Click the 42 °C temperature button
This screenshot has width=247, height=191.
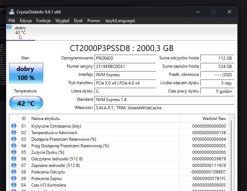click(26, 103)
